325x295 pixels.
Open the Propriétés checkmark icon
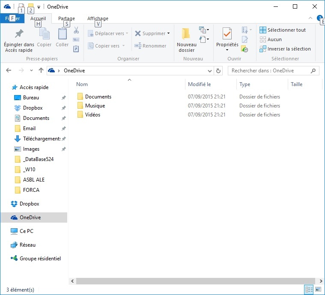click(x=227, y=33)
